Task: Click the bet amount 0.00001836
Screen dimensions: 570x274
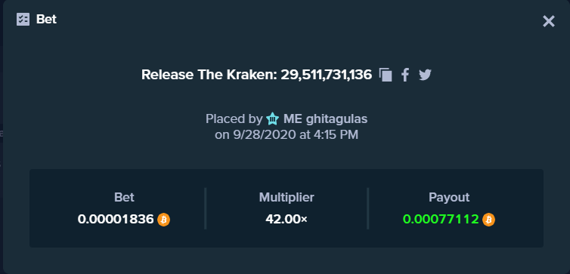Action: pos(116,219)
